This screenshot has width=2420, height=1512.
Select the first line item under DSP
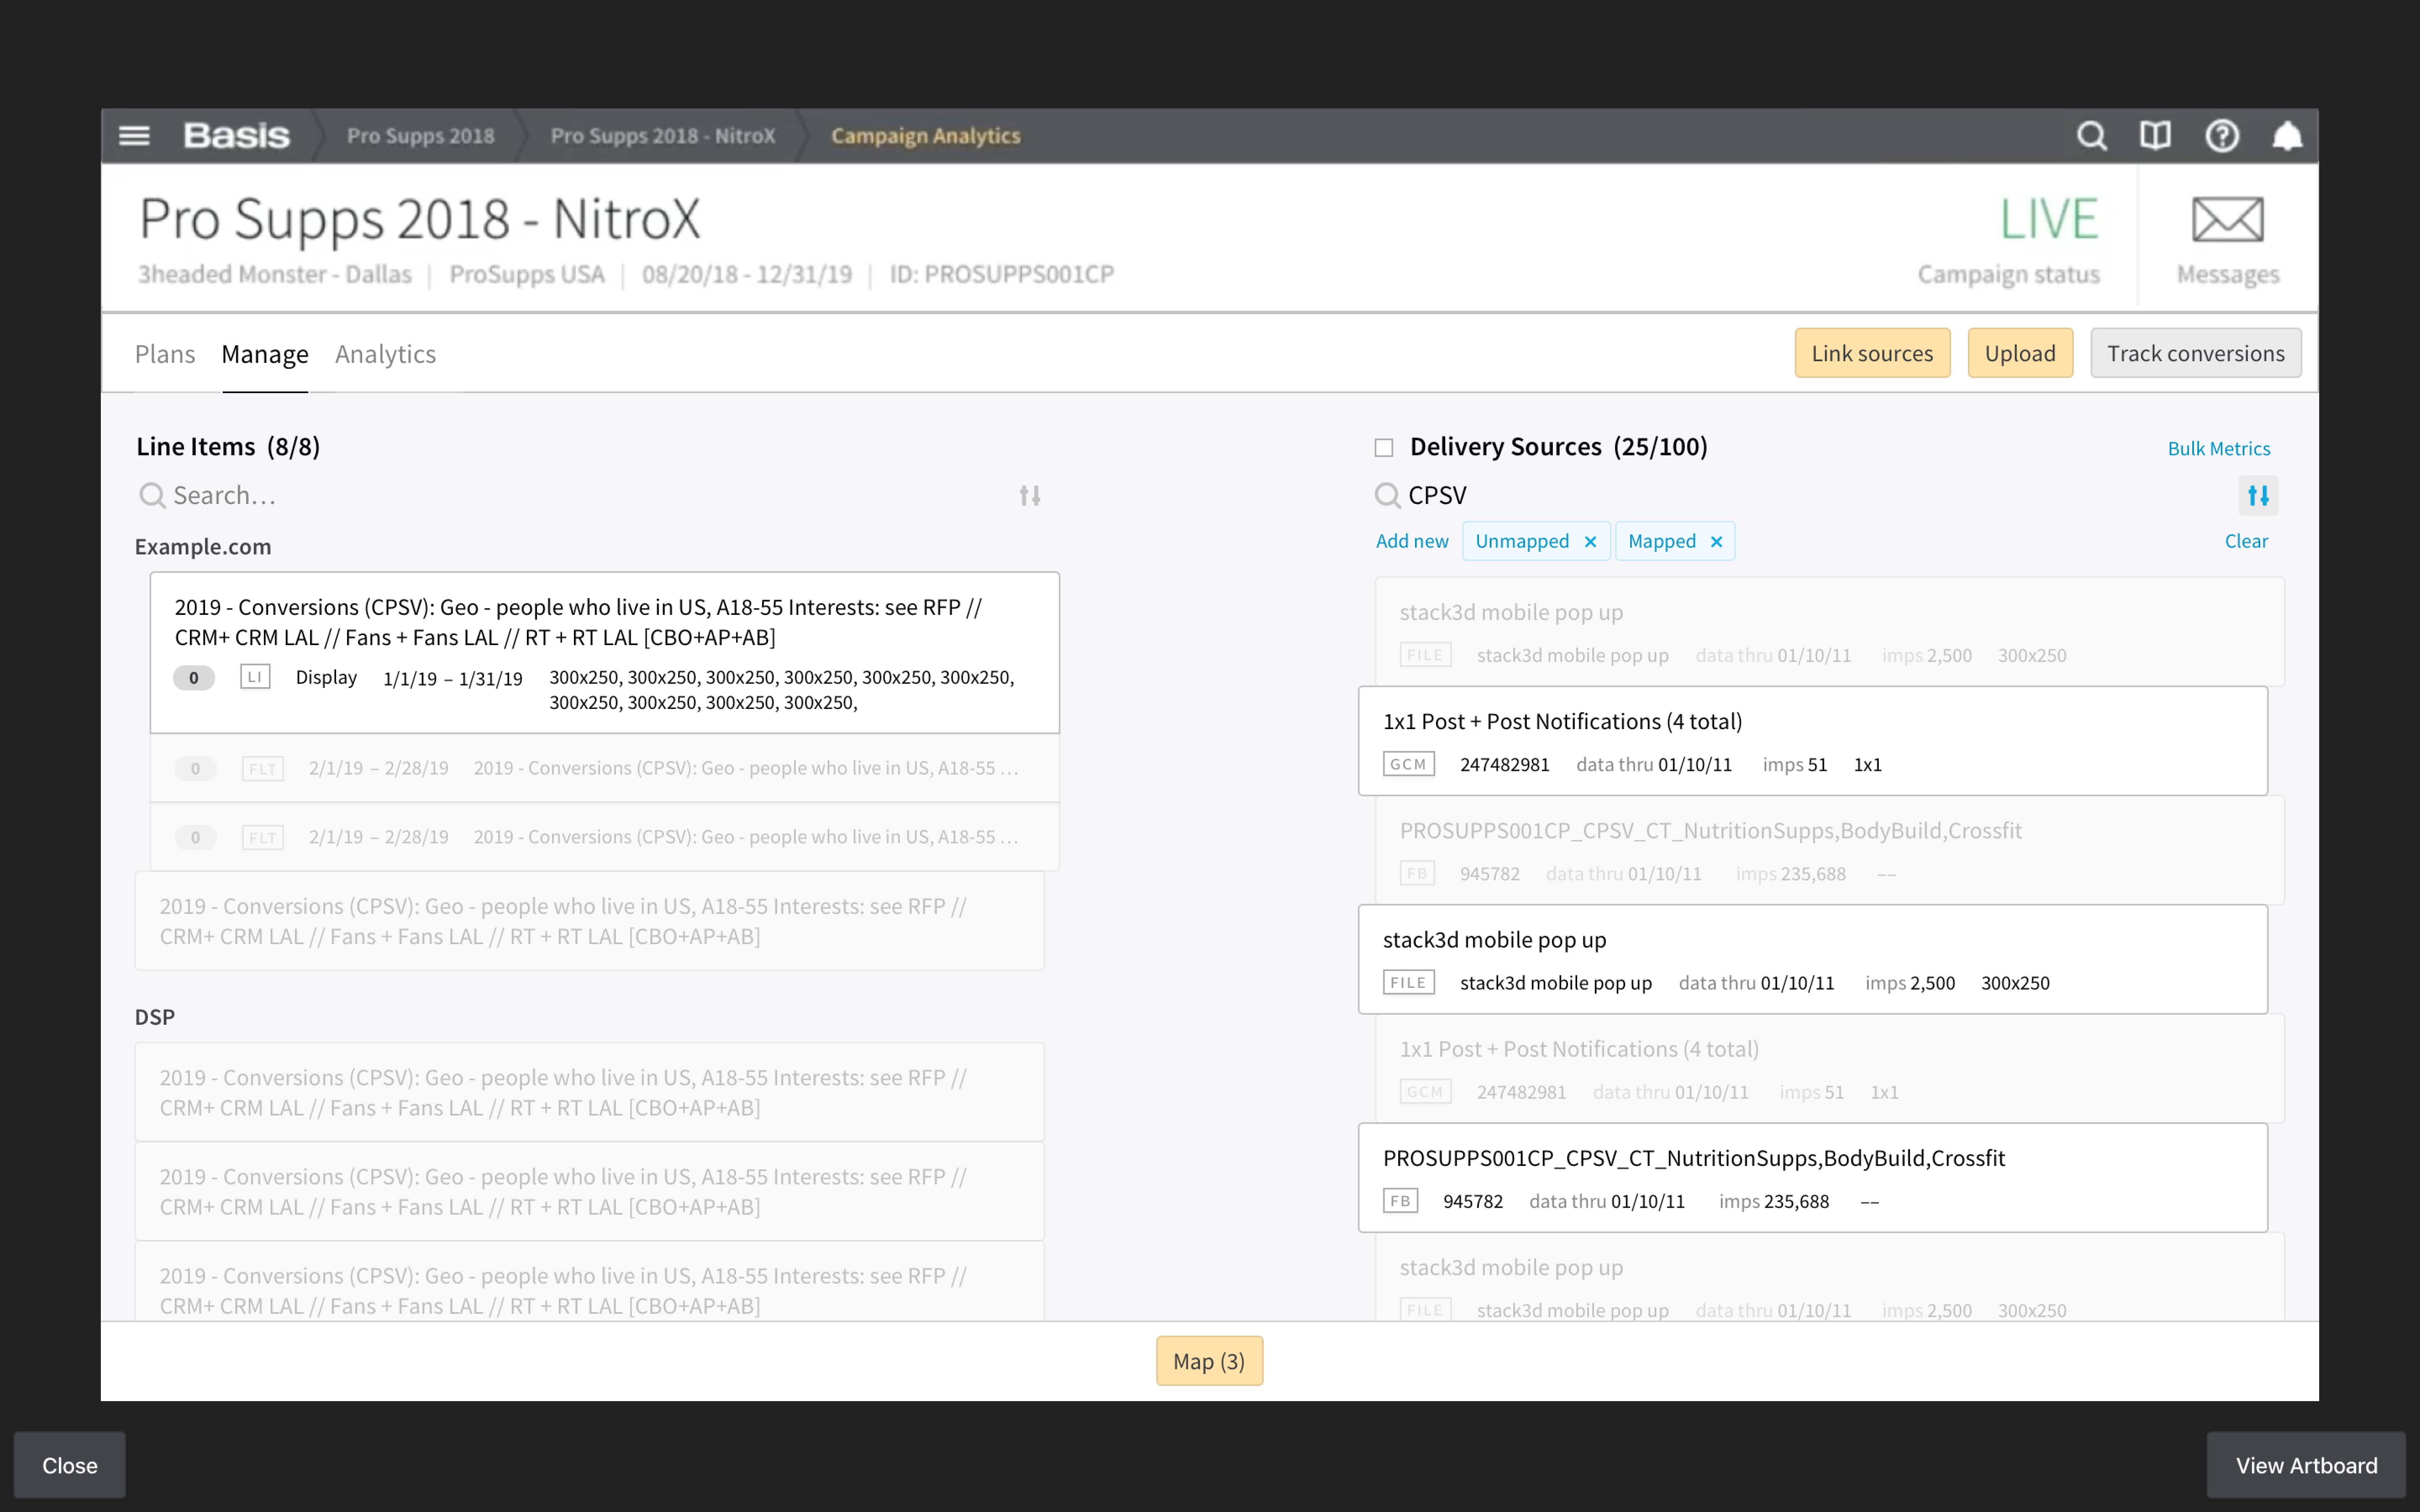coord(590,1092)
